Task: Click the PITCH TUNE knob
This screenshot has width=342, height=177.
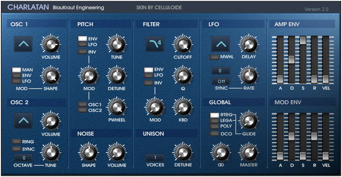Action: (x=117, y=44)
